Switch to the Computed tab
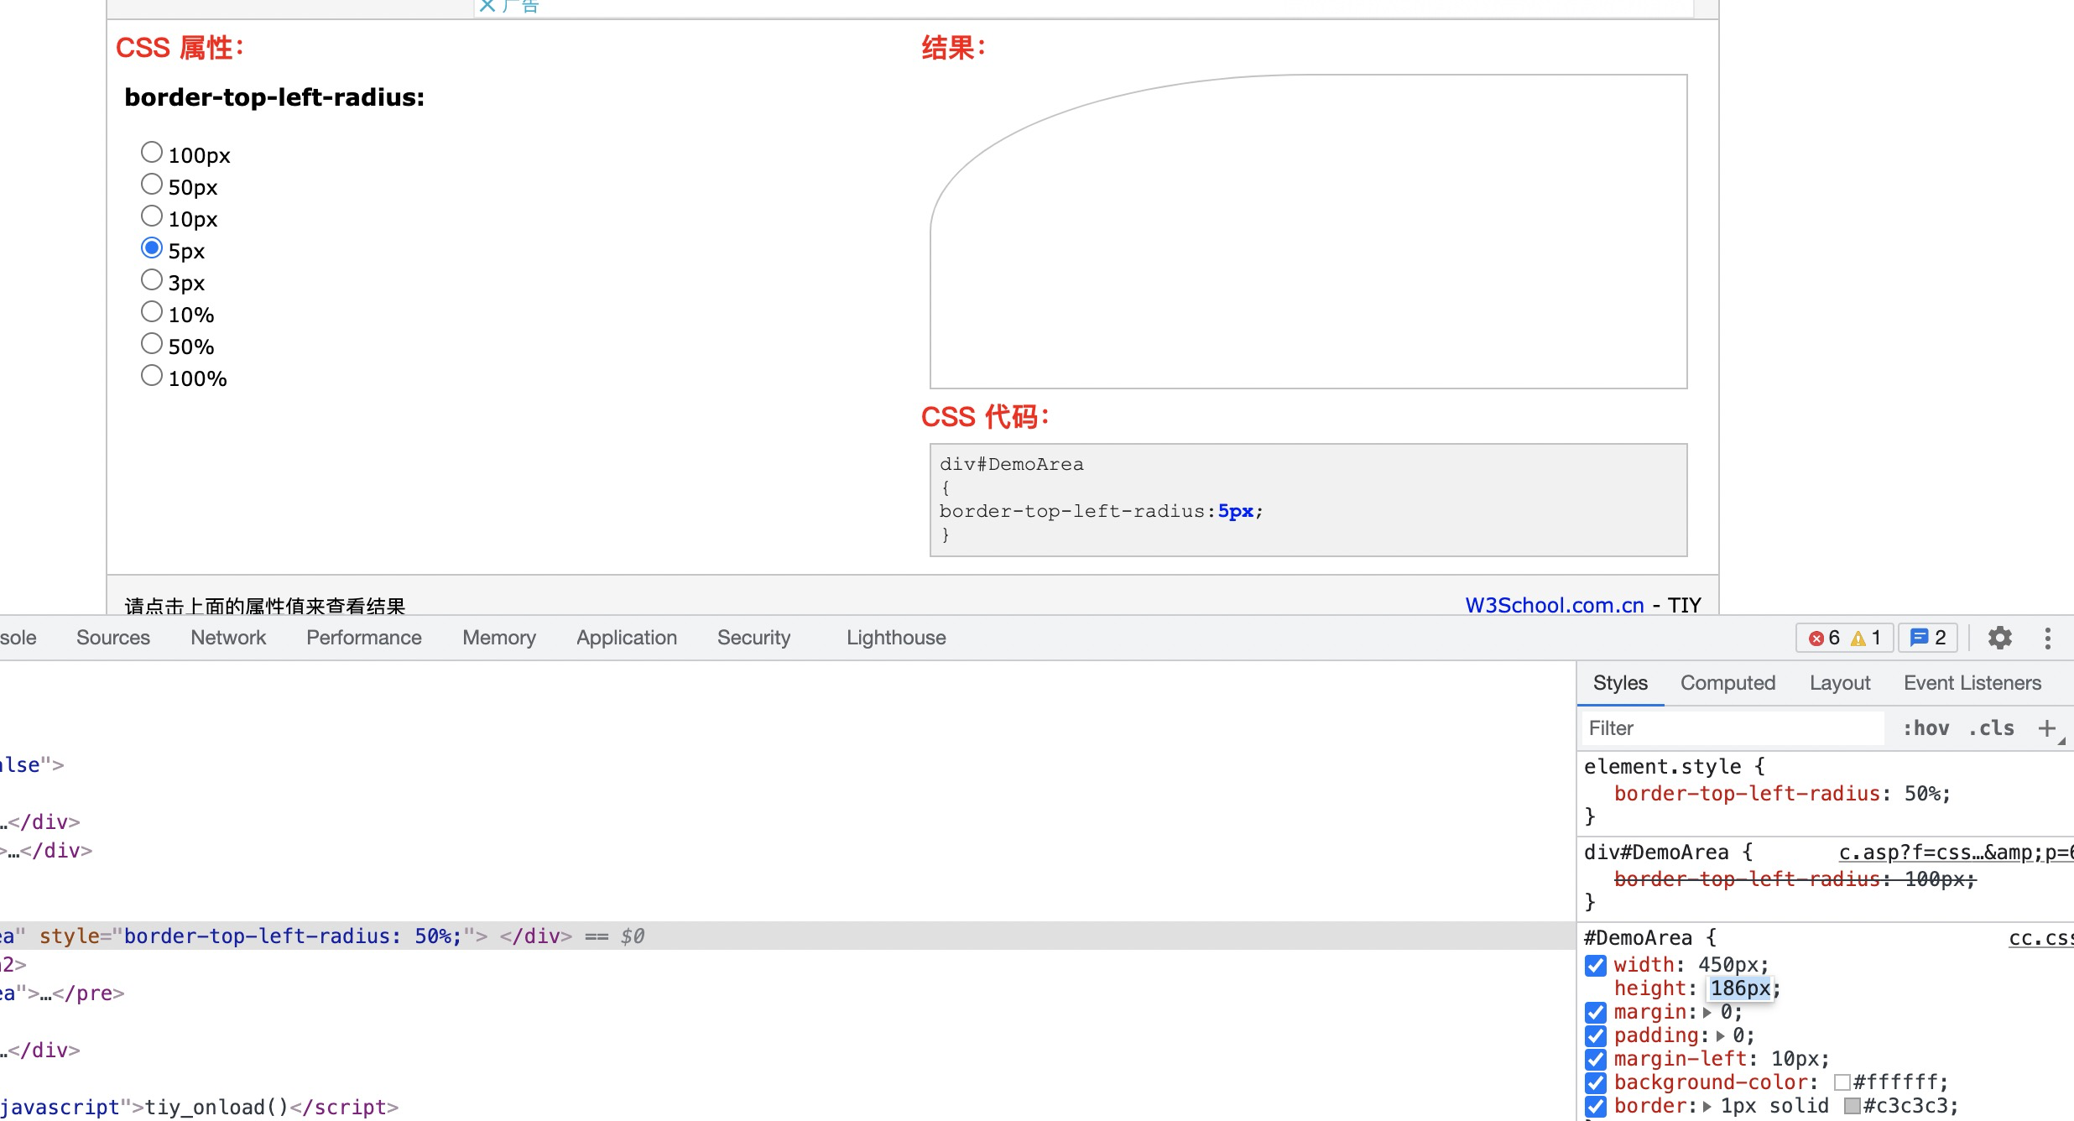This screenshot has width=2074, height=1121. (x=1727, y=683)
